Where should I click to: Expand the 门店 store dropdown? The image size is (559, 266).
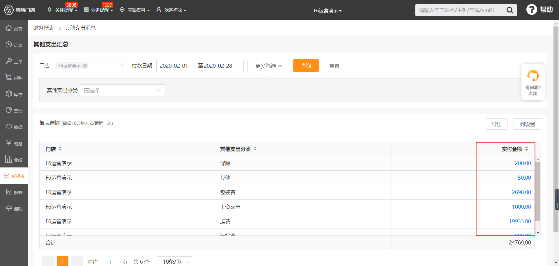[122, 65]
